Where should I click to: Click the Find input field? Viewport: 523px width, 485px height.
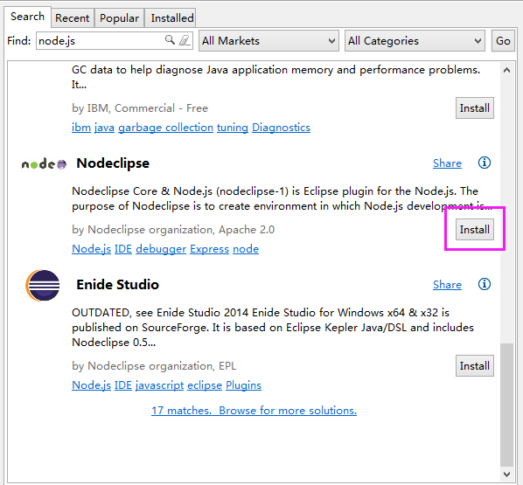point(100,41)
